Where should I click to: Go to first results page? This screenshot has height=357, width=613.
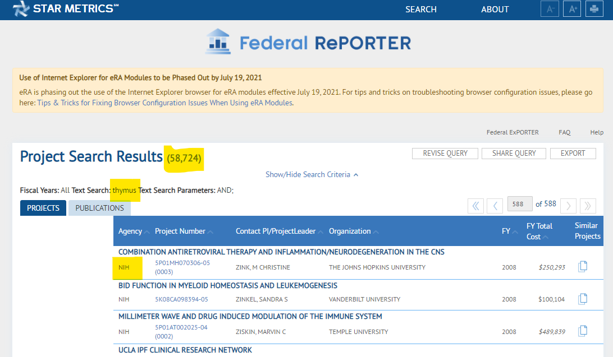coord(476,206)
